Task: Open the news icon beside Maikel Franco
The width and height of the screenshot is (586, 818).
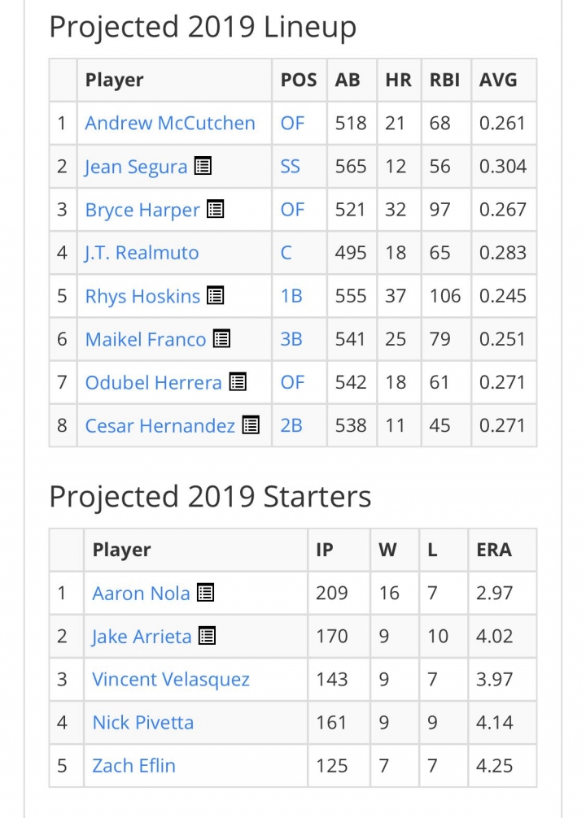Action: [221, 339]
